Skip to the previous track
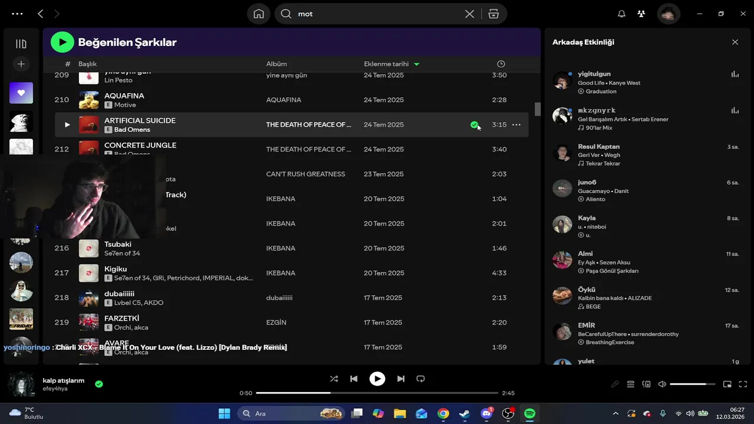This screenshot has width=754, height=424. [353, 379]
